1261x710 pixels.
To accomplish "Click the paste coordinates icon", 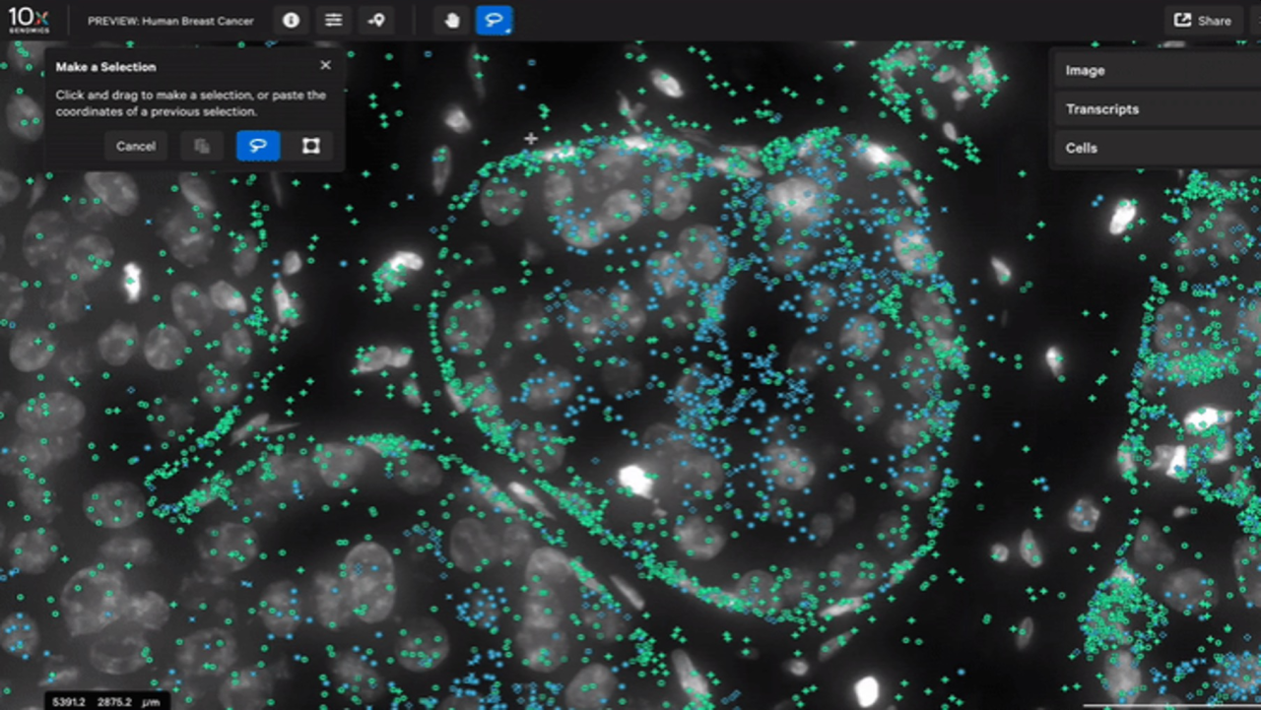I will click(202, 146).
